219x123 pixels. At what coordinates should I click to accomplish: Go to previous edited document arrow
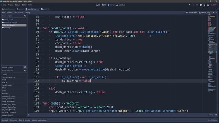coord(214,13)
